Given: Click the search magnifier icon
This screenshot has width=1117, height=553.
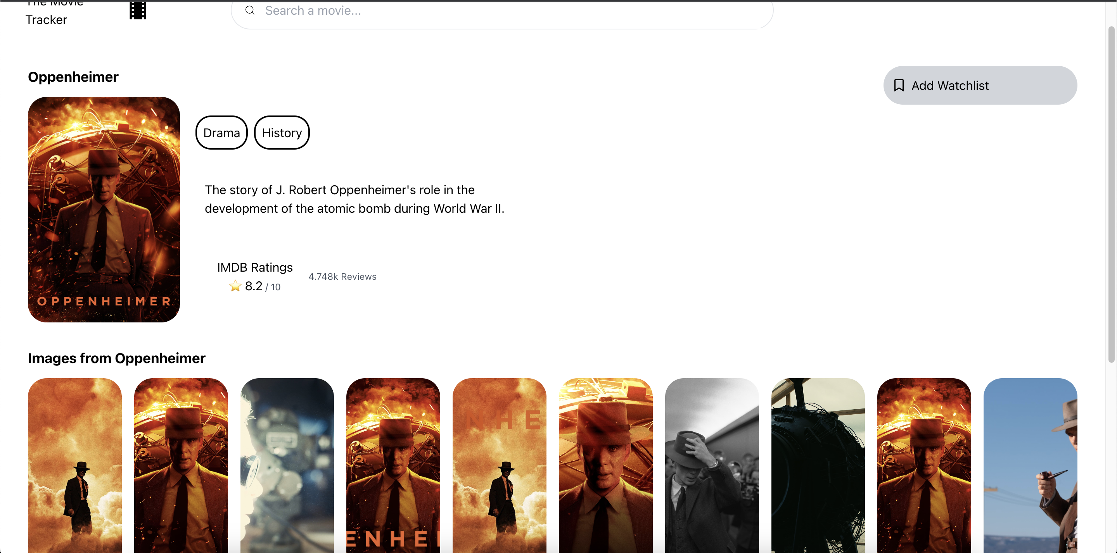Looking at the screenshot, I should point(250,10).
